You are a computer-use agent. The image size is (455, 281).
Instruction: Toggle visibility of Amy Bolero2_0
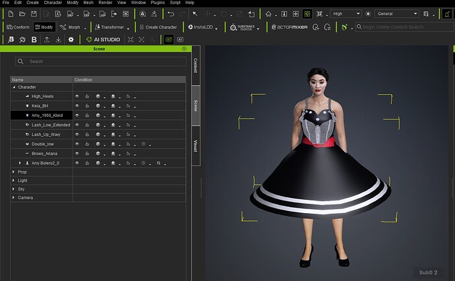(77, 163)
